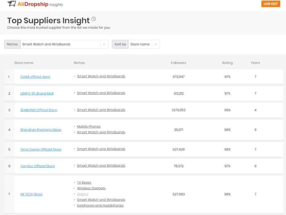This screenshot has width=286, height=215.
Task: Open the TV Boxes niche link
Action: [x=84, y=183]
